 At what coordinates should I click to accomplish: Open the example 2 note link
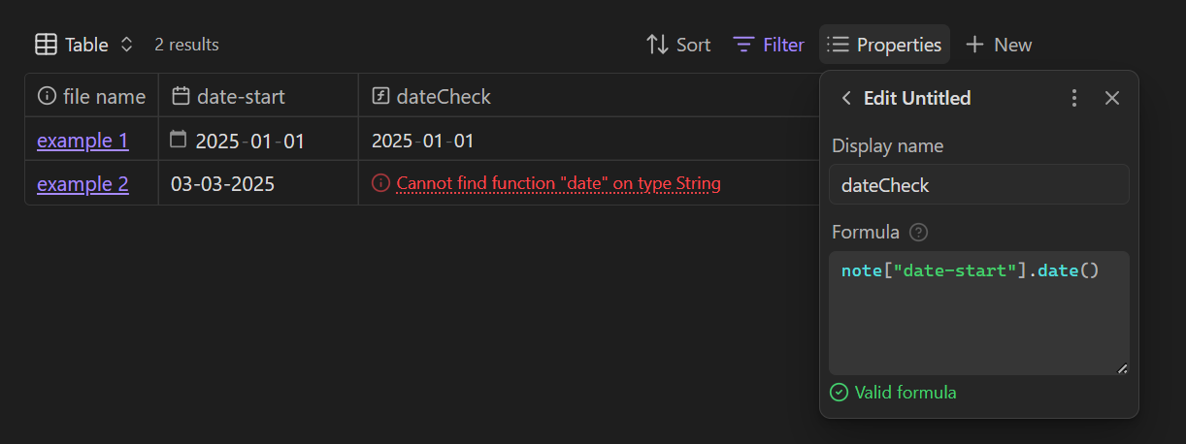(82, 183)
